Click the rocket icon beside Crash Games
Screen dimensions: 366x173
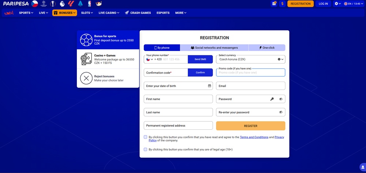coord(127,13)
